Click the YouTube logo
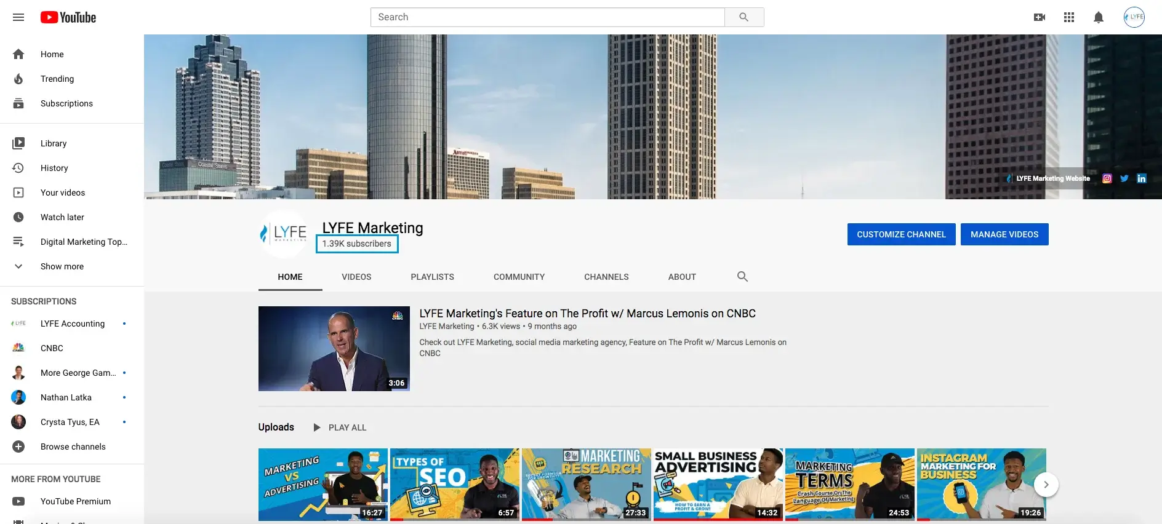The image size is (1162, 524). 68,17
